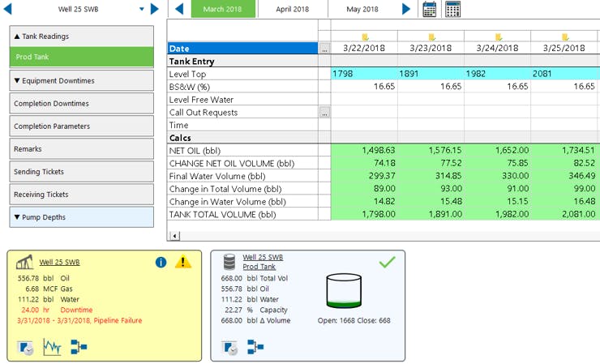Click note flag icon above 3/24/2018
The image size is (600, 364).
click(498, 36)
